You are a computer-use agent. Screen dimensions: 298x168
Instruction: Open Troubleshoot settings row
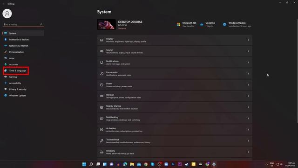[175, 141]
